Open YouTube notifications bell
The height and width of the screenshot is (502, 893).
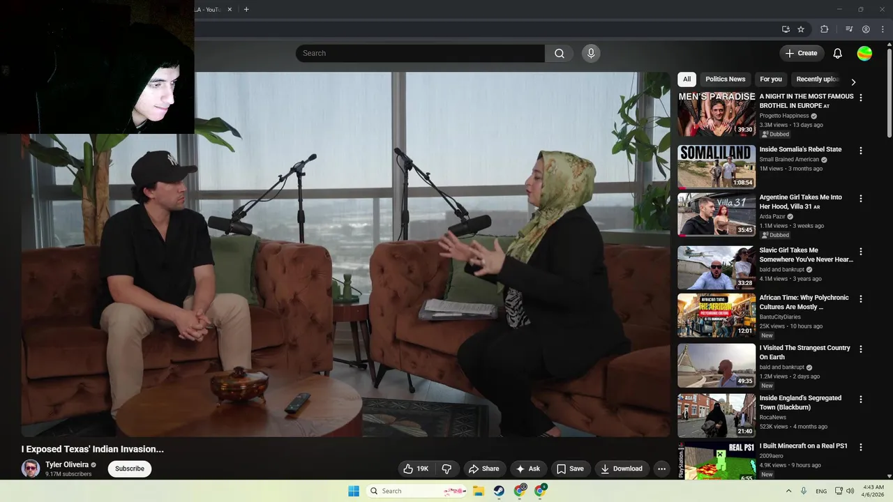pyautogui.click(x=838, y=53)
